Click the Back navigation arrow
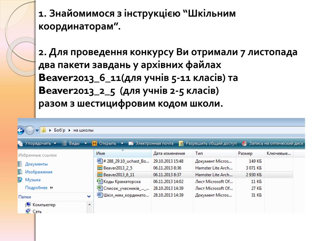This screenshot has width=322, height=241. pos(20,130)
